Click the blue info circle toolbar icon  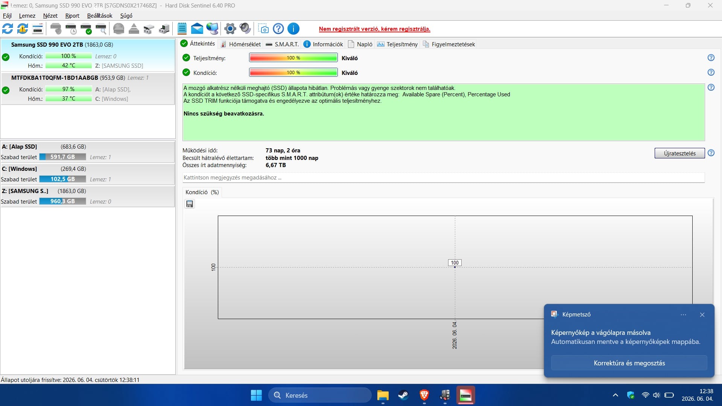pos(293,29)
